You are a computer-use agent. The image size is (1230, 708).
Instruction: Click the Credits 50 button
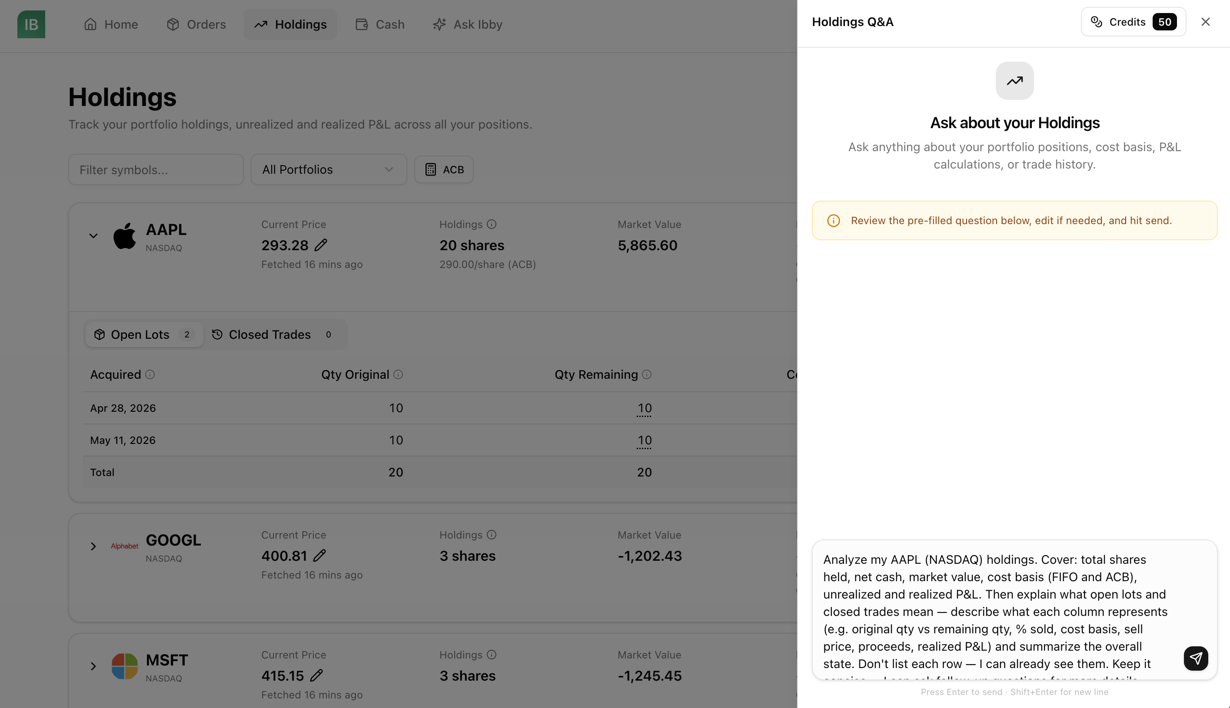tap(1133, 22)
